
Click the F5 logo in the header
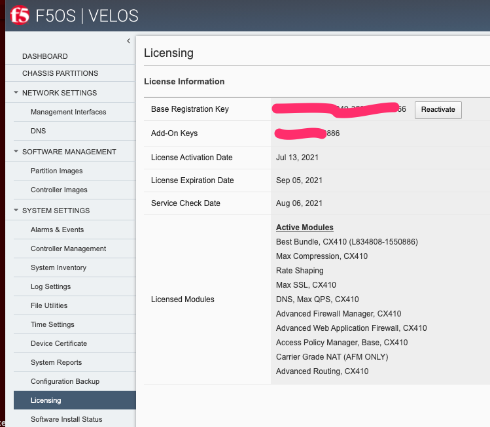click(x=20, y=15)
